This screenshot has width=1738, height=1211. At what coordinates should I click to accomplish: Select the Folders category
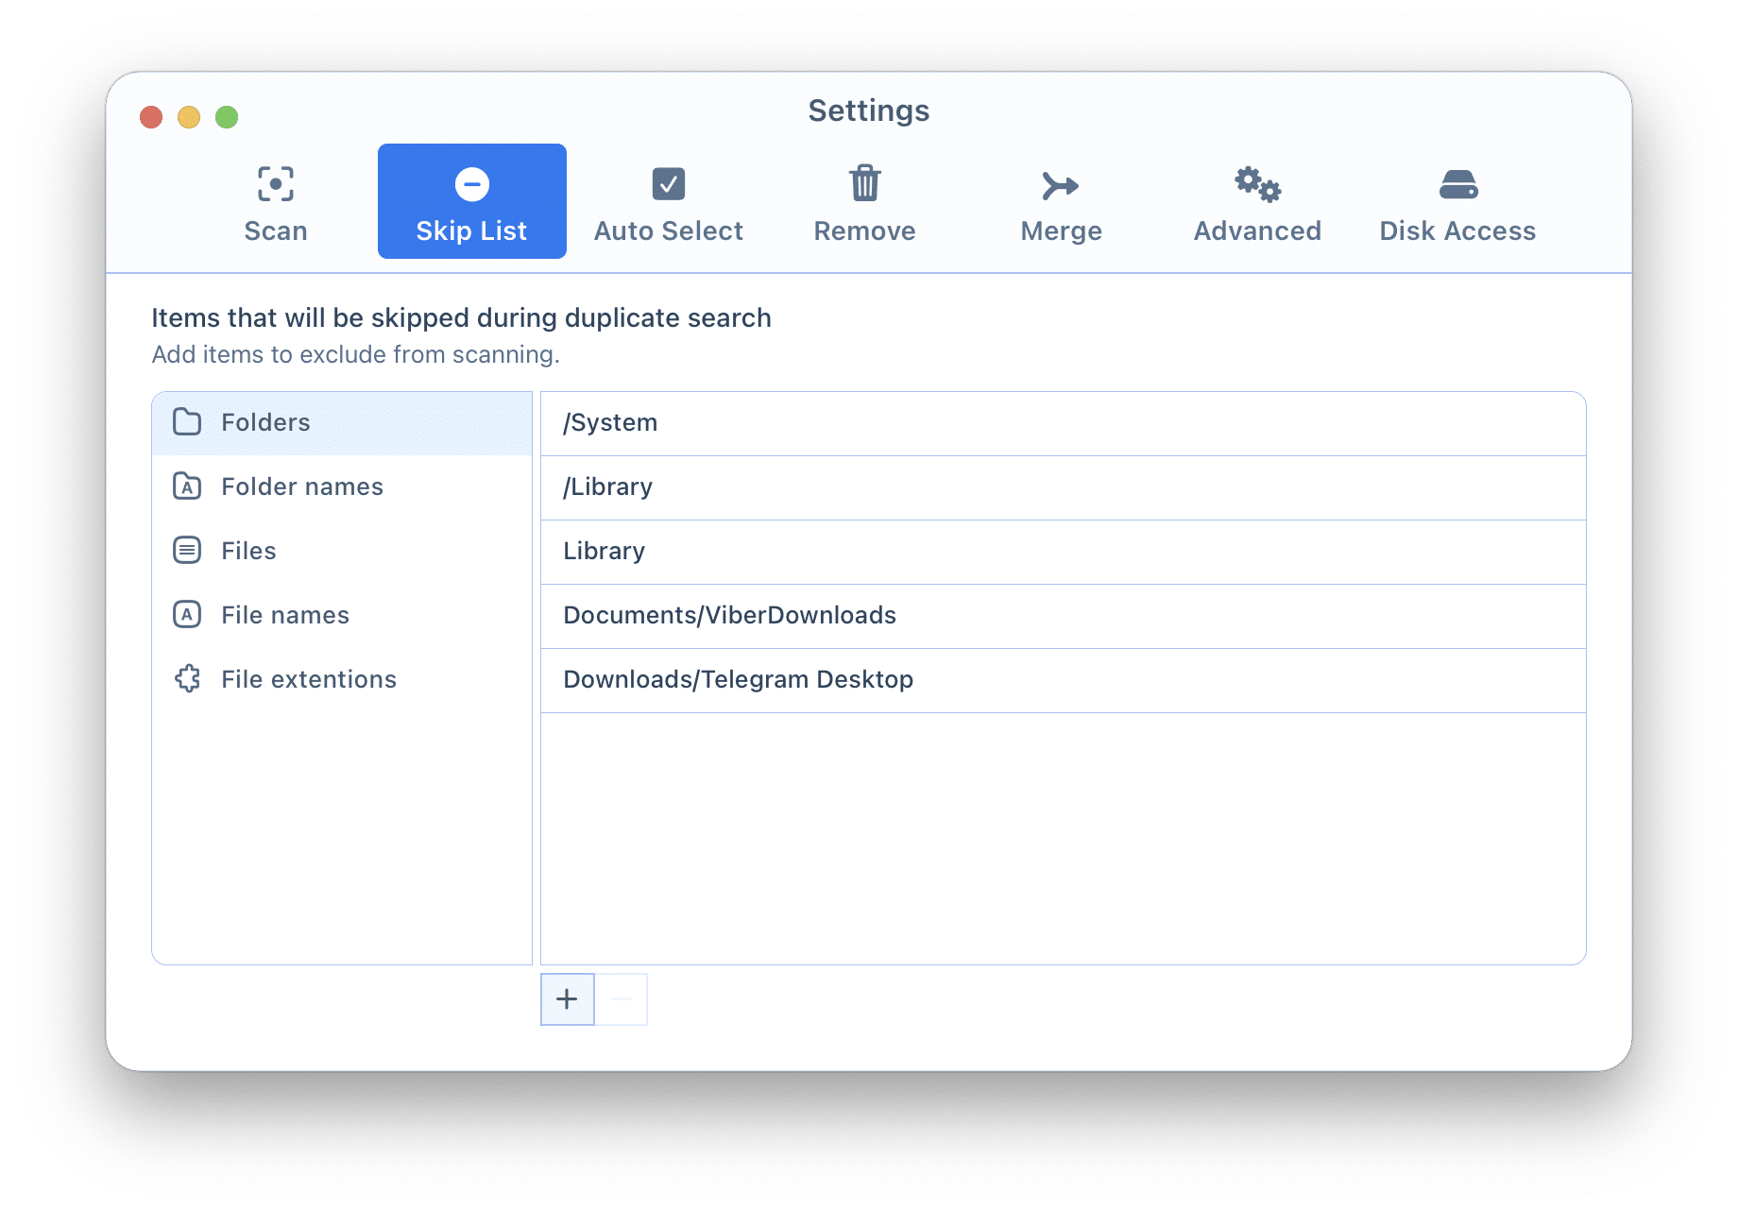(265, 422)
